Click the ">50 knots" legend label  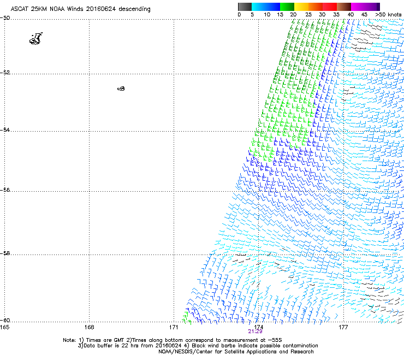coord(388,15)
